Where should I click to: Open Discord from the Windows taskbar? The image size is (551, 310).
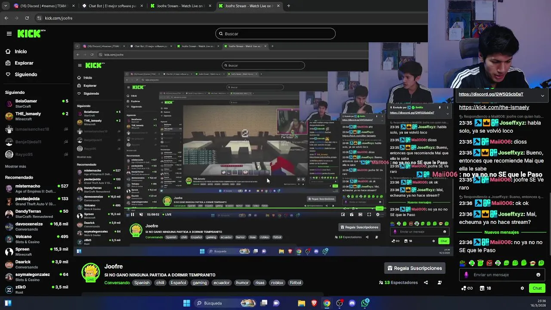[352, 303]
